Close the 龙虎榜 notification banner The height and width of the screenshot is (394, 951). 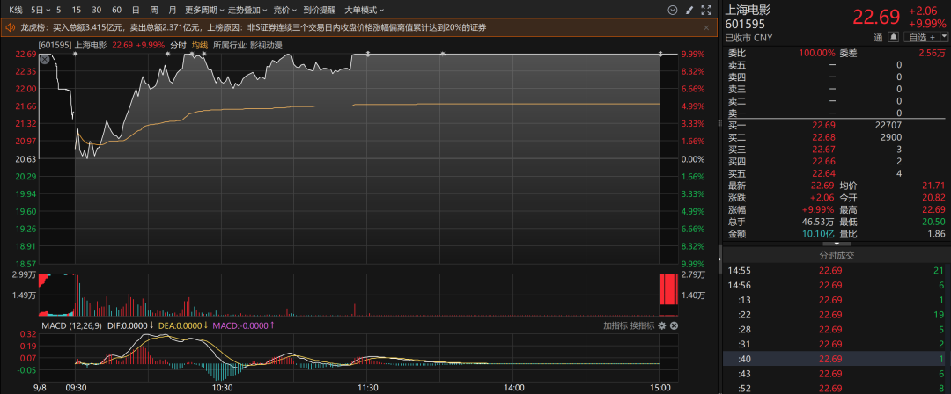pos(706,27)
